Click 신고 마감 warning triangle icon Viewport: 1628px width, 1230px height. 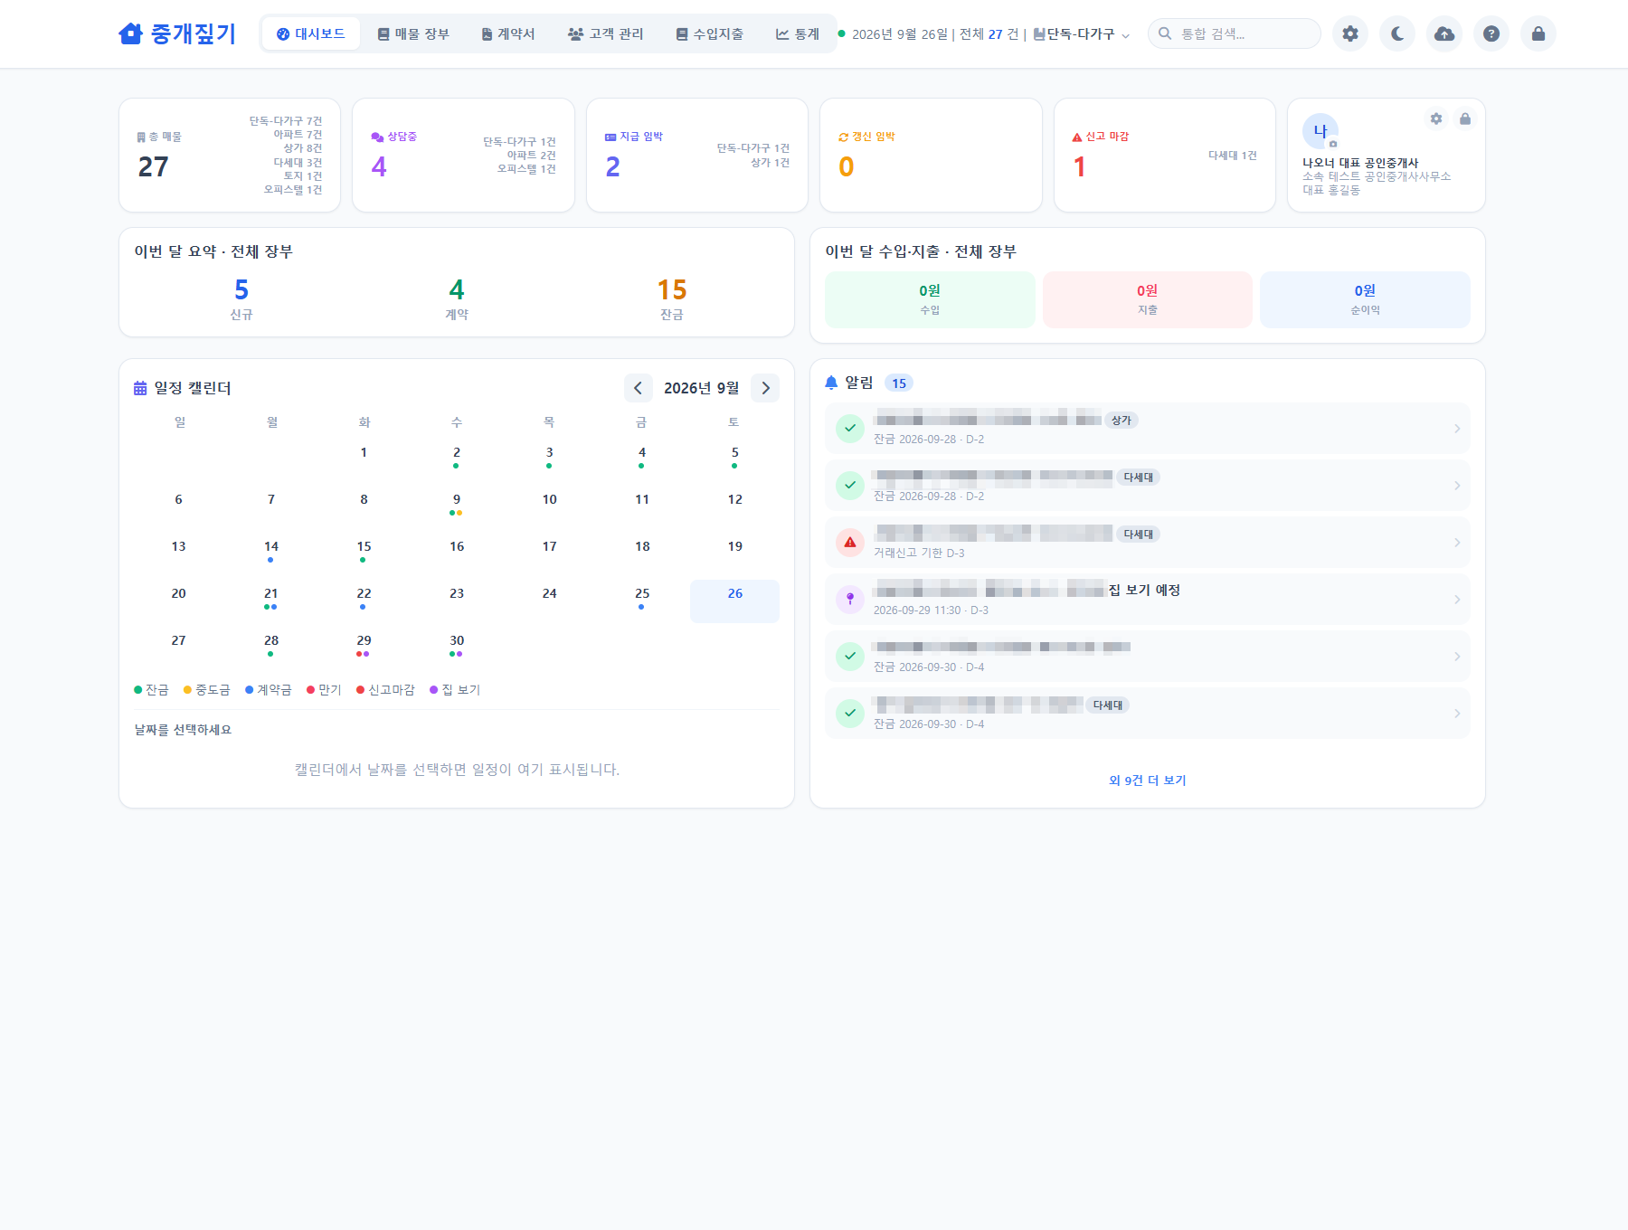pyautogui.click(x=1077, y=137)
